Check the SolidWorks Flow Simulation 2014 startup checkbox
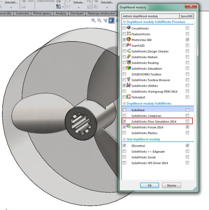The image size is (209, 210). click(x=187, y=121)
